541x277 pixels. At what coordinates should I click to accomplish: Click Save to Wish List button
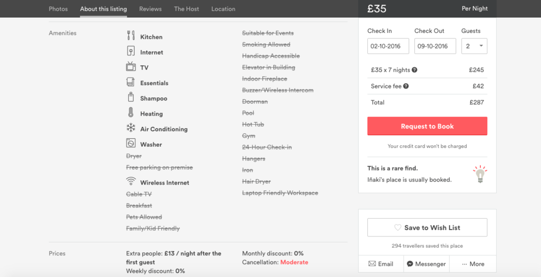[x=427, y=227]
